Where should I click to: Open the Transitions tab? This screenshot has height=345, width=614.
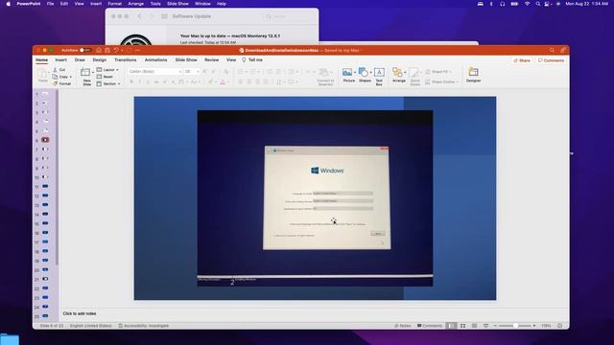(x=126, y=59)
